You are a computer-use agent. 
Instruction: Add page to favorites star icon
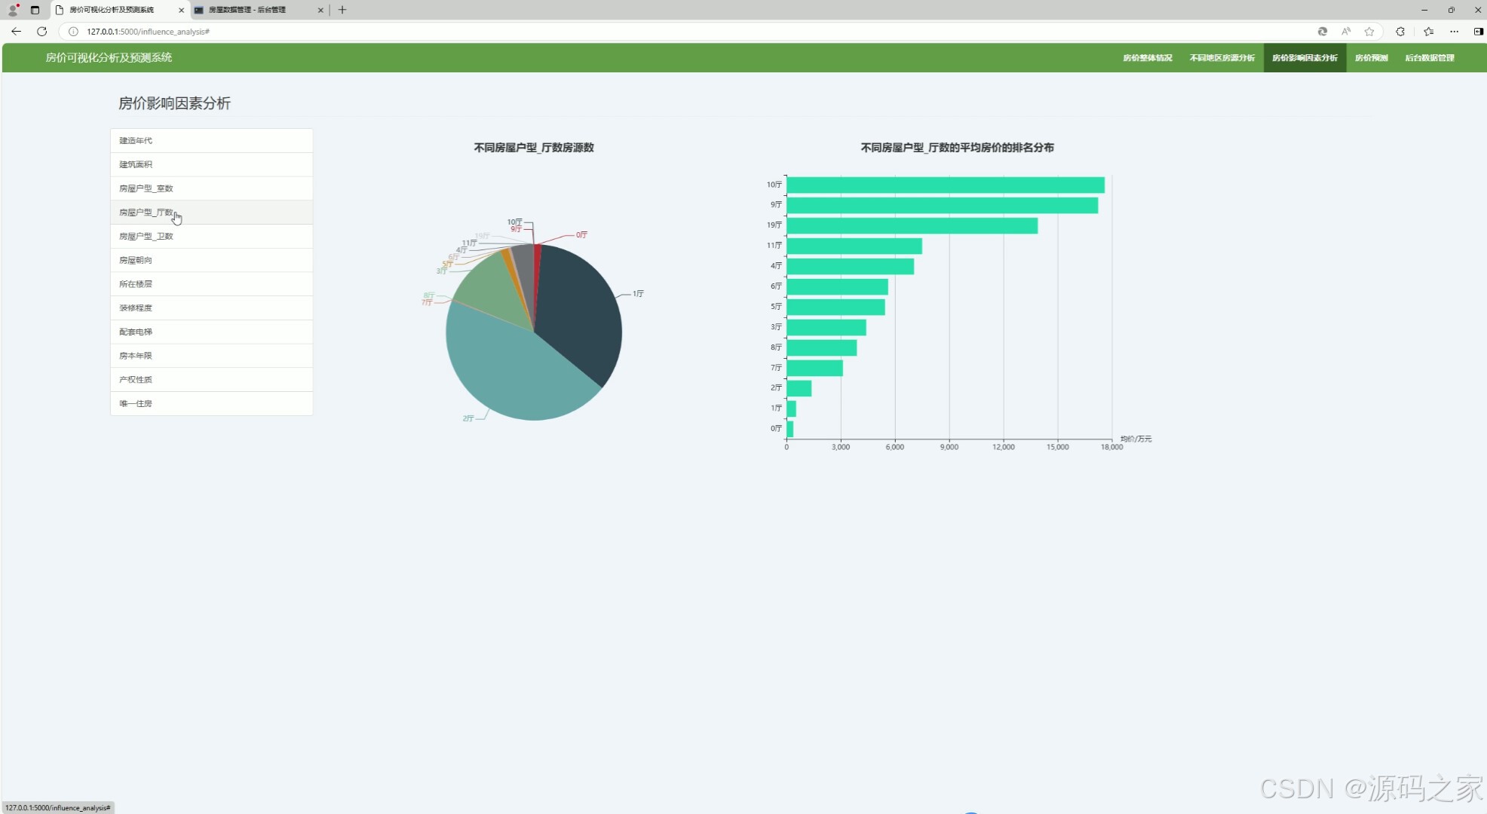click(x=1369, y=32)
